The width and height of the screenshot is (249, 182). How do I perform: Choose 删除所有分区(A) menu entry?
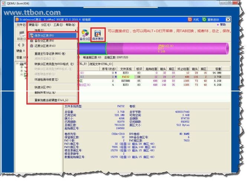point(52,92)
